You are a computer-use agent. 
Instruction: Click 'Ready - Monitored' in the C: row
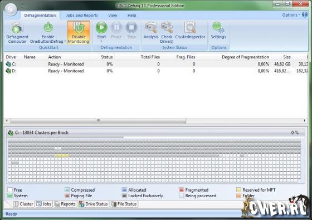point(66,64)
